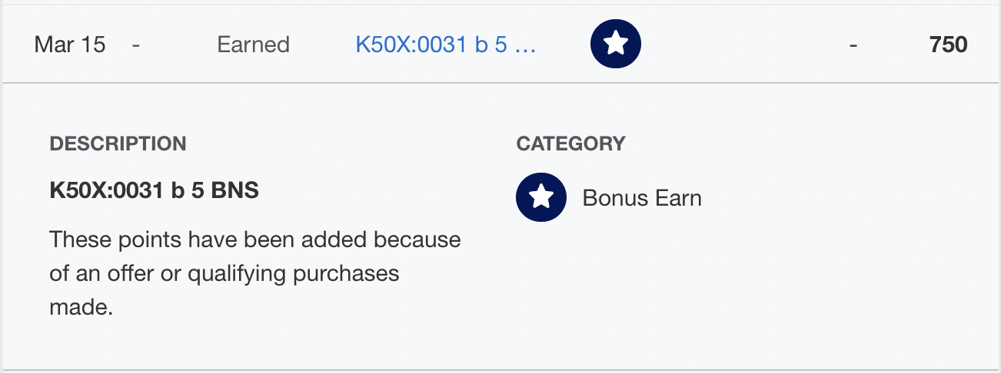1001x373 pixels.
Task: Click the DESCRIPTION heading
Action: click(x=118, y=144)
